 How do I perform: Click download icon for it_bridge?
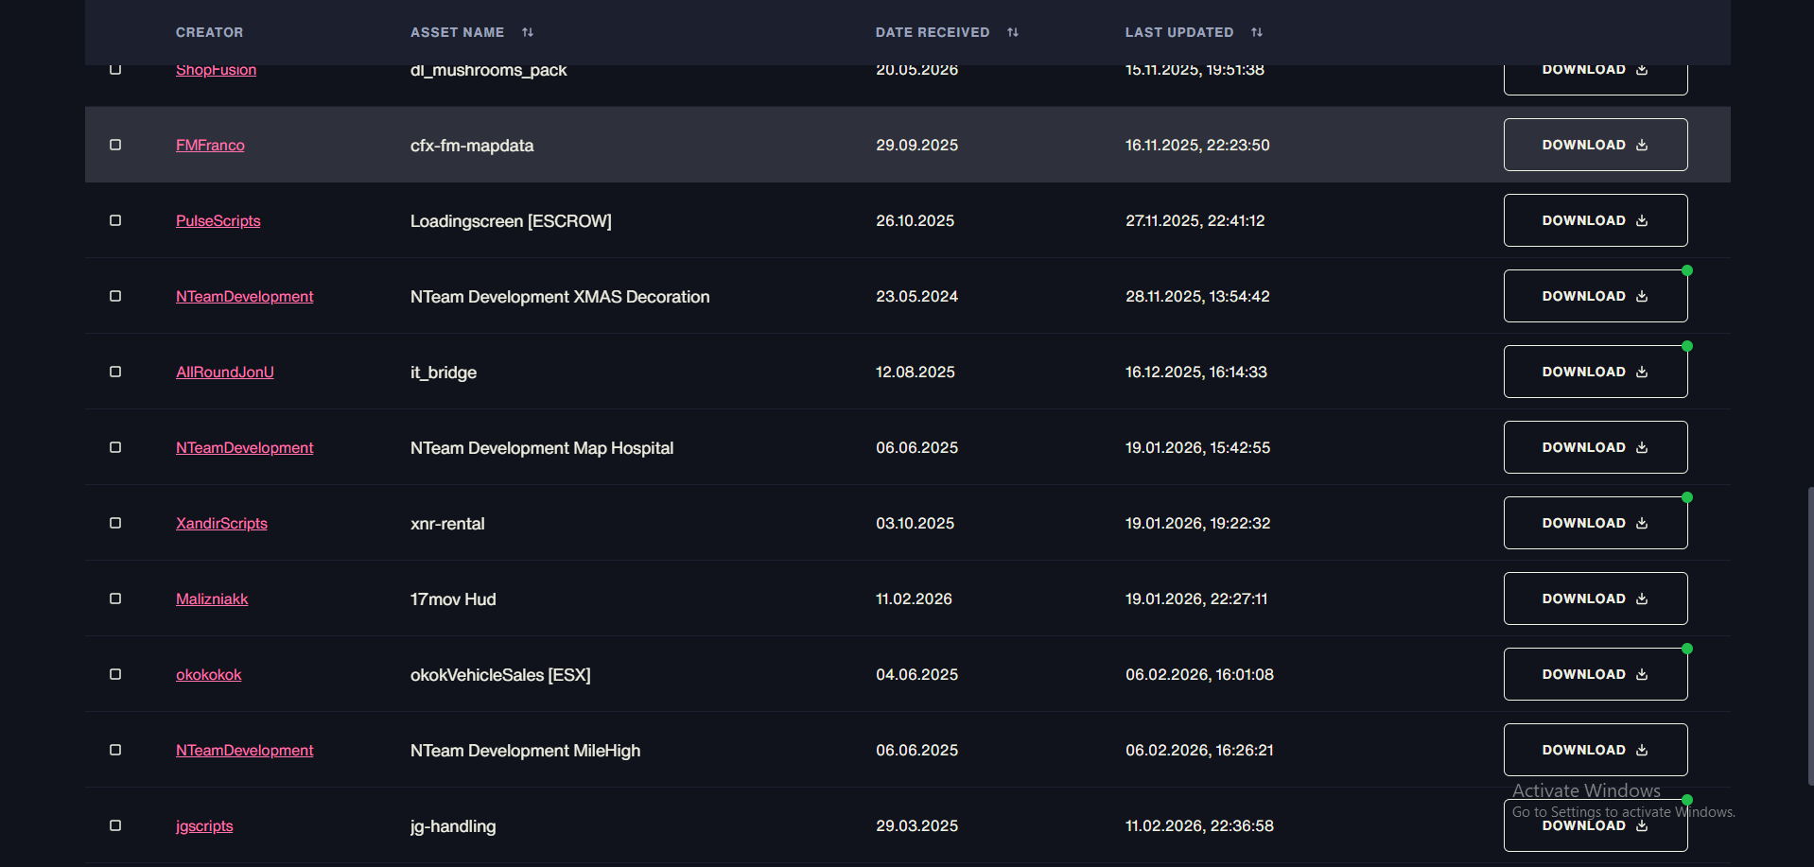pos(1642,372)
